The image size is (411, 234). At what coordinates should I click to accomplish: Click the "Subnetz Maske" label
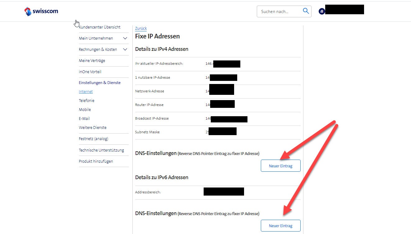(147, 132)
